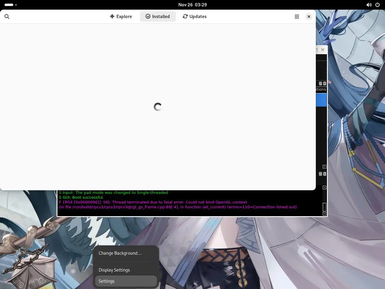Float the RPCS3 log dock panel

tap(320, 174)
